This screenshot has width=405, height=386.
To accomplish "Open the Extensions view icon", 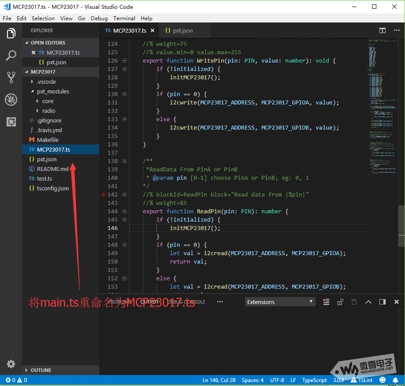I will click(11, 122).
